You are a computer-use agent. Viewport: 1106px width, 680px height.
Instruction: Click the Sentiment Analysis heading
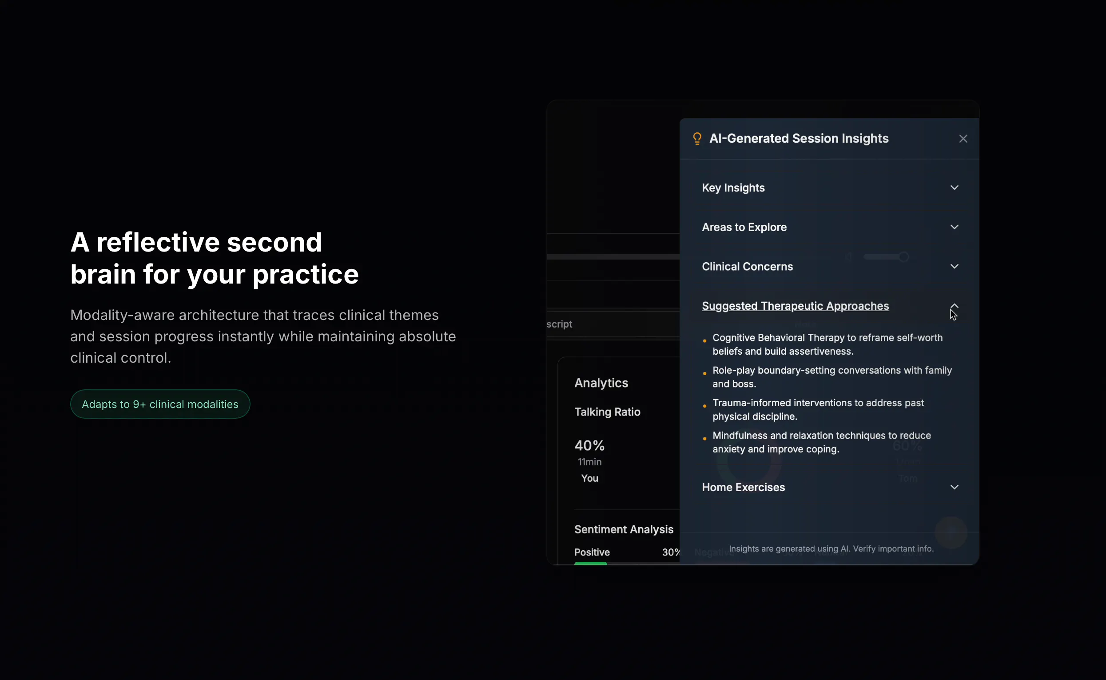[624, 529]
